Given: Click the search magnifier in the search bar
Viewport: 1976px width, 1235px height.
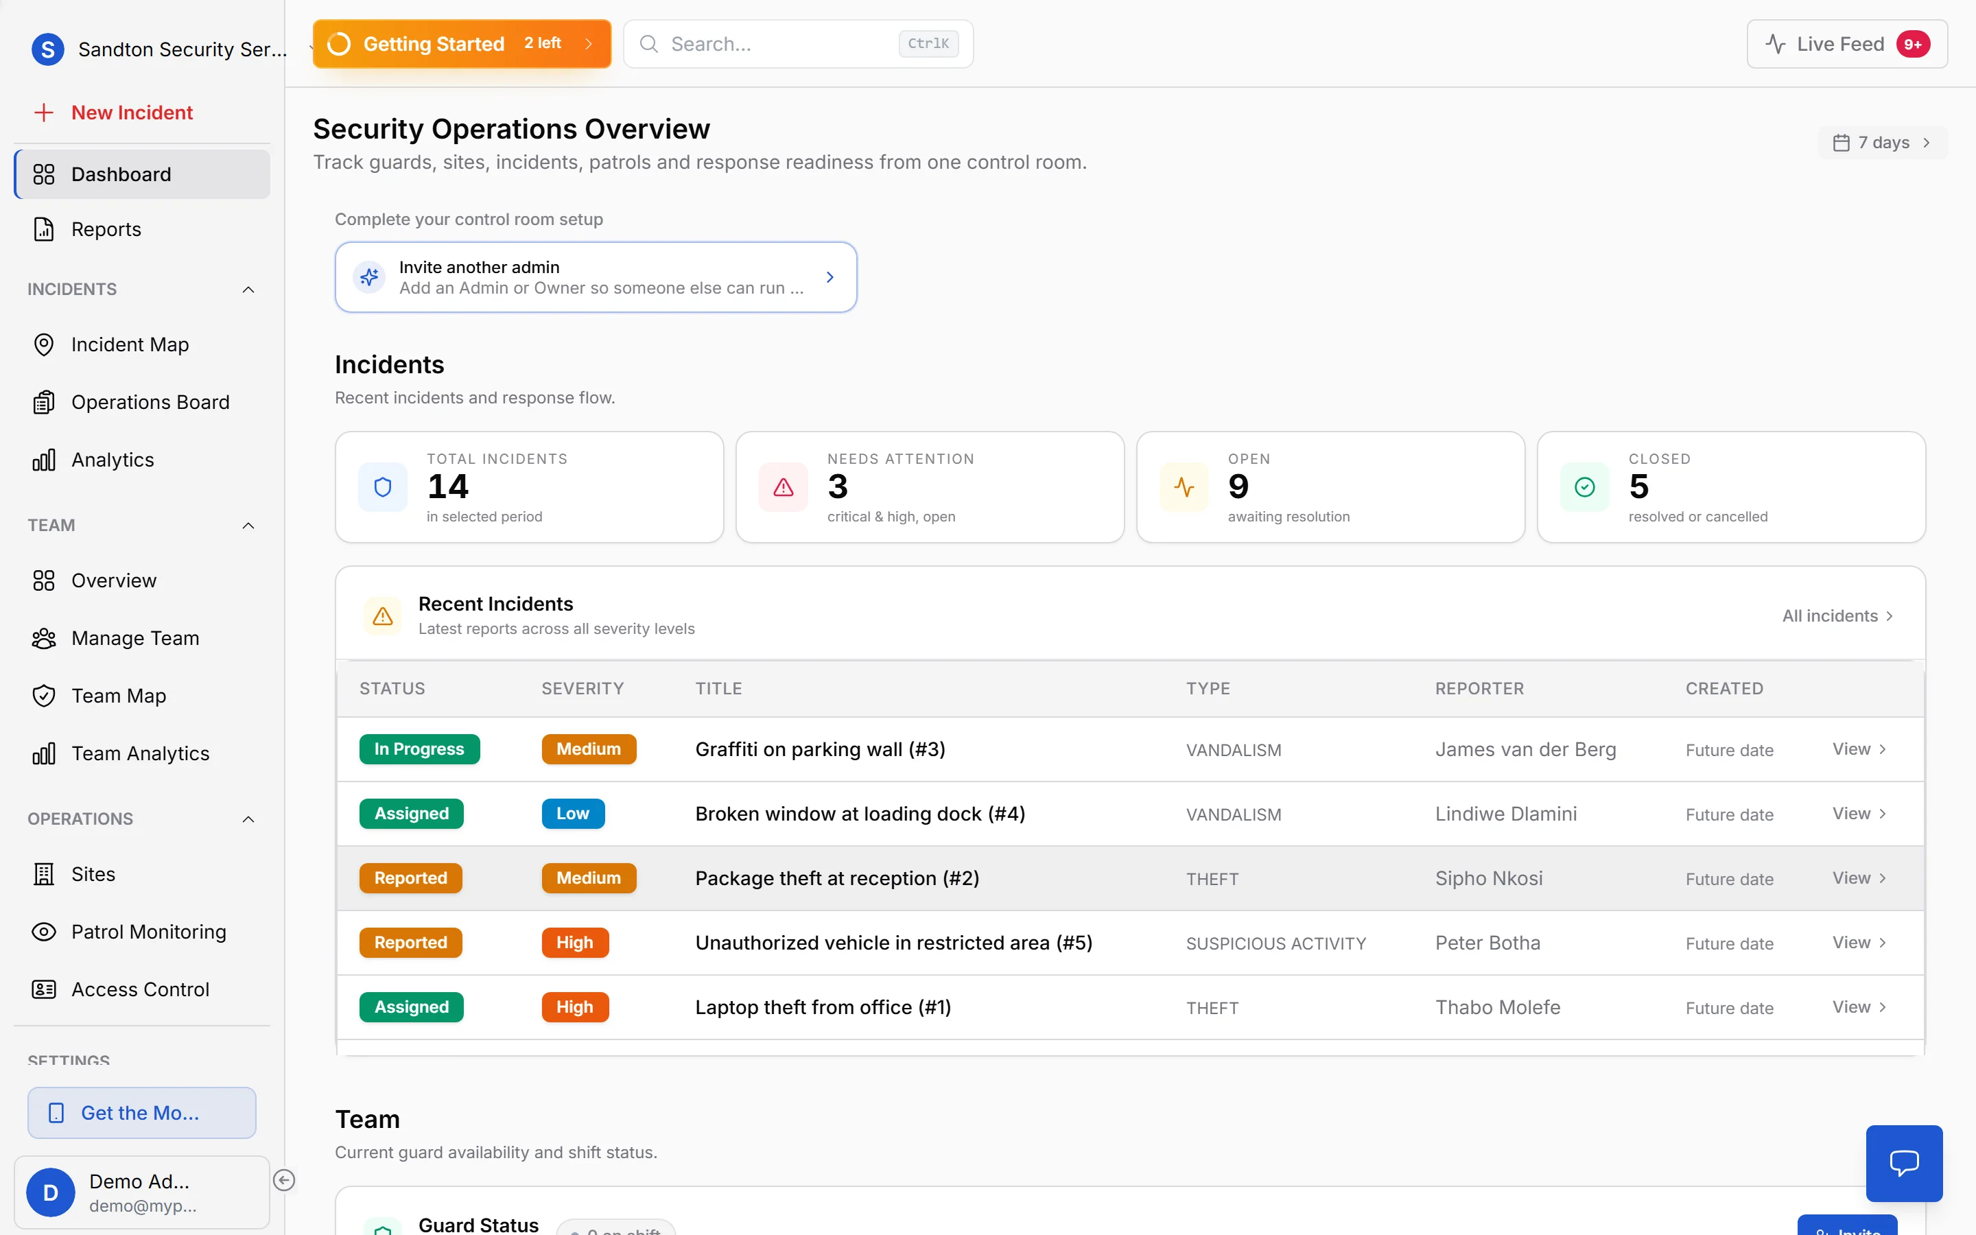Looking at the screenshot, I should 648,43.
